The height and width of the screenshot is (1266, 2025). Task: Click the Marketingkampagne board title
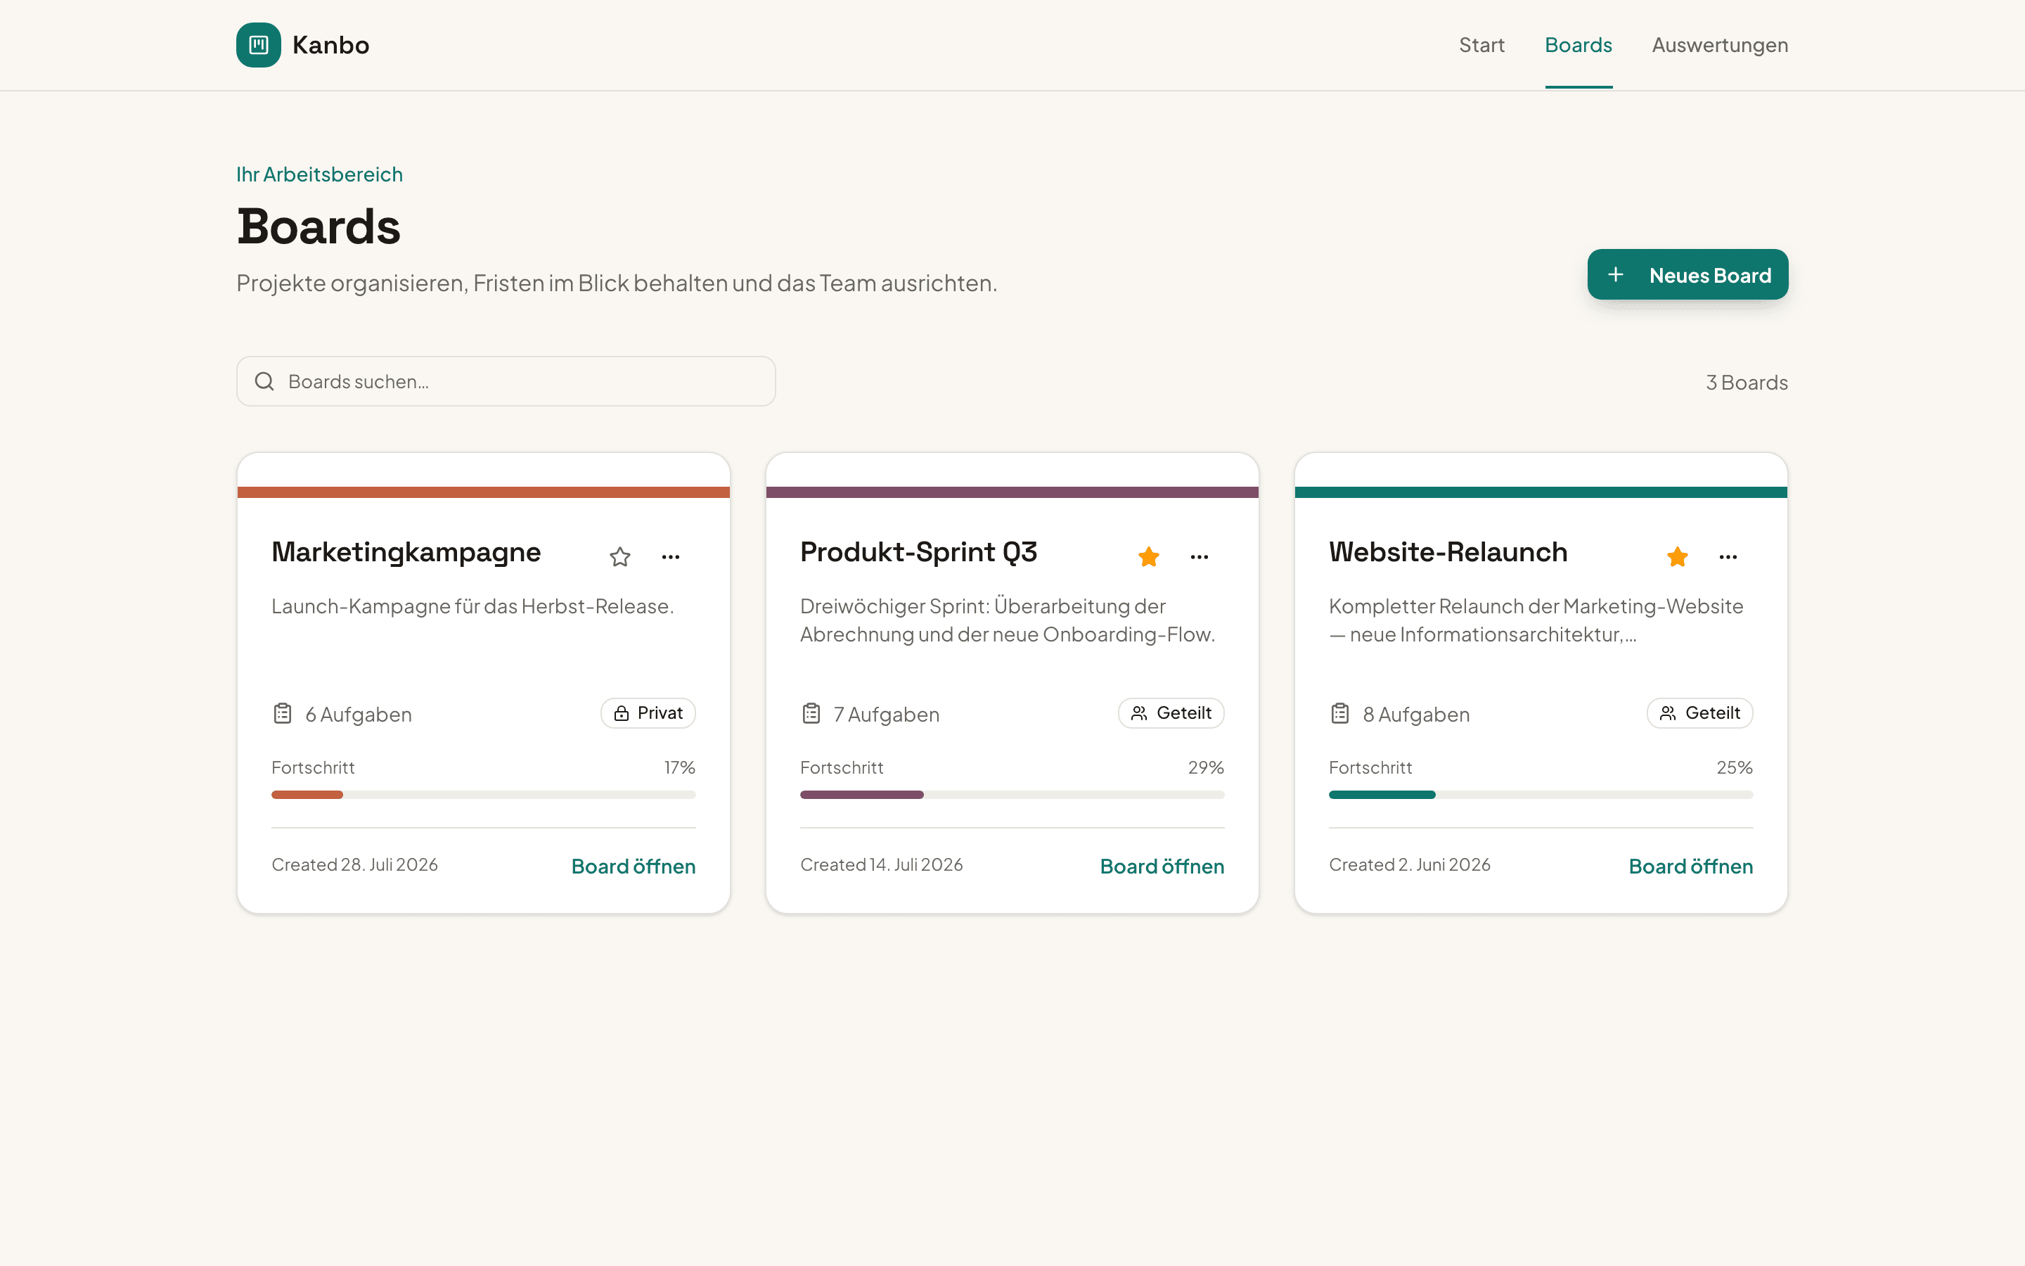(406, 553)
